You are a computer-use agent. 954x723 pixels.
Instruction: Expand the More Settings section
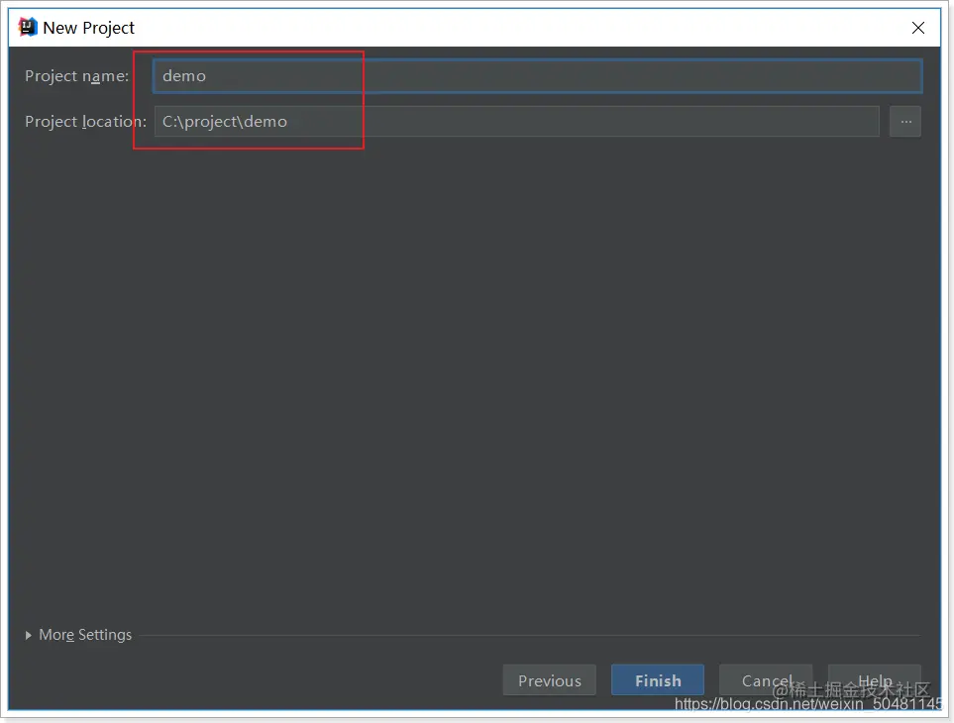pos(78,635)
